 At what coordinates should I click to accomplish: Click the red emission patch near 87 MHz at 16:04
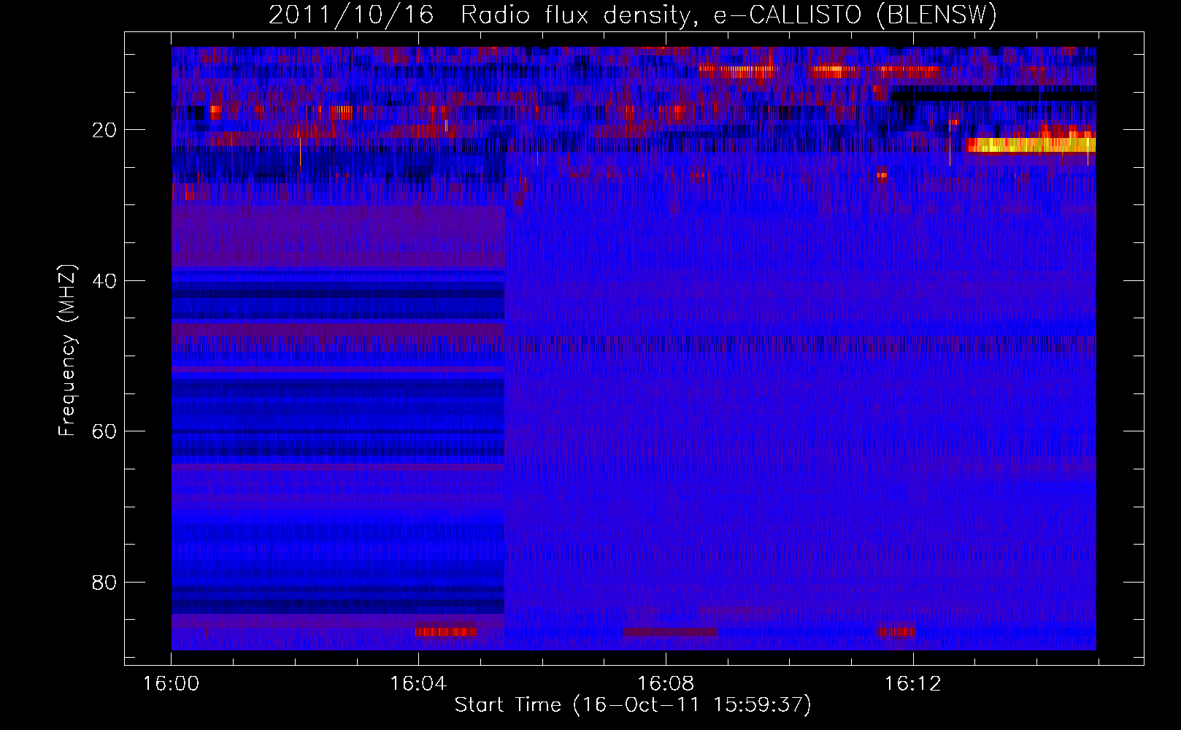pyautogui.click(x=446, y=631)
